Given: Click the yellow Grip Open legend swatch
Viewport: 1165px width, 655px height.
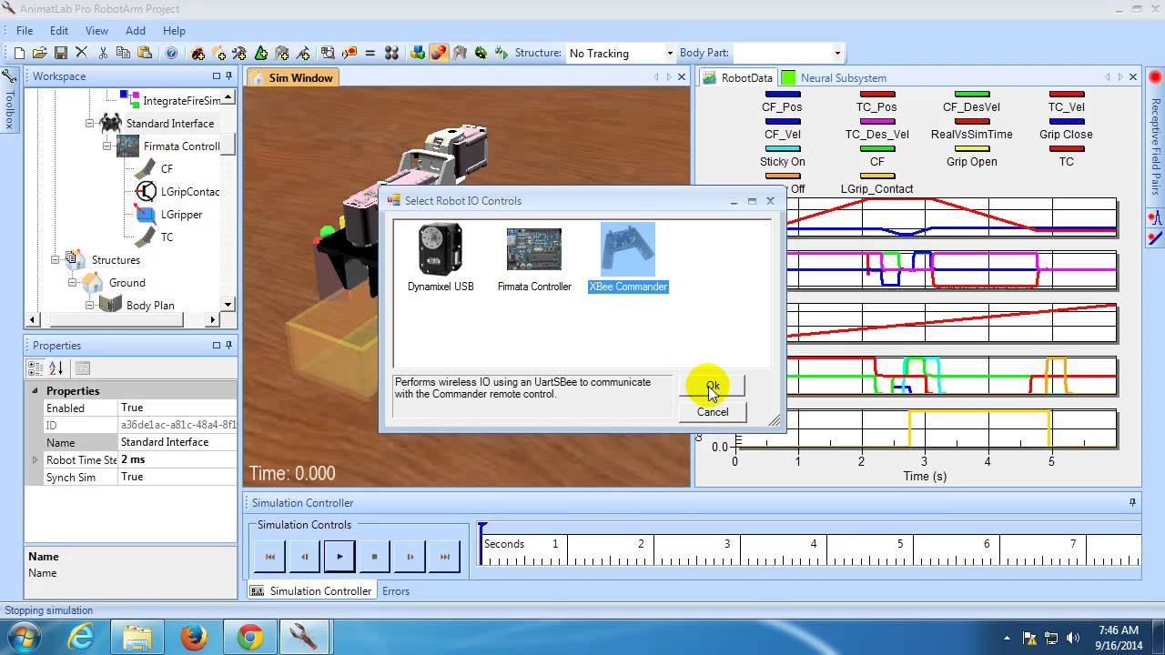Looking at the screenshot, I should pyautogui.click(x=971, y=148).
